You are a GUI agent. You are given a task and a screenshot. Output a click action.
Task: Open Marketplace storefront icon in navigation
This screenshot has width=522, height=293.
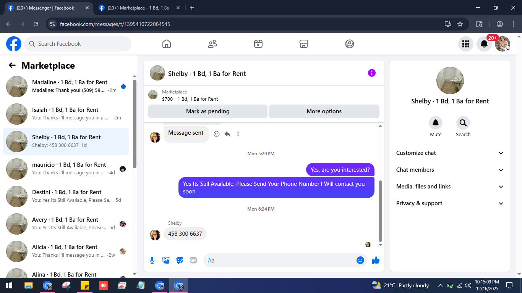point(304,44)
